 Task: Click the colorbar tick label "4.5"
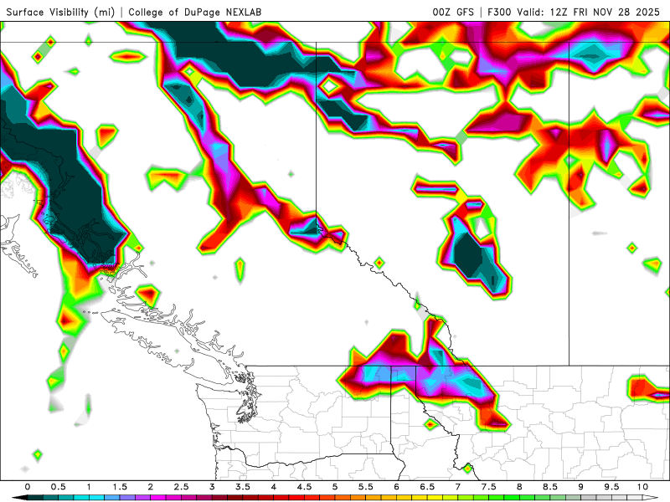(304, 487)
